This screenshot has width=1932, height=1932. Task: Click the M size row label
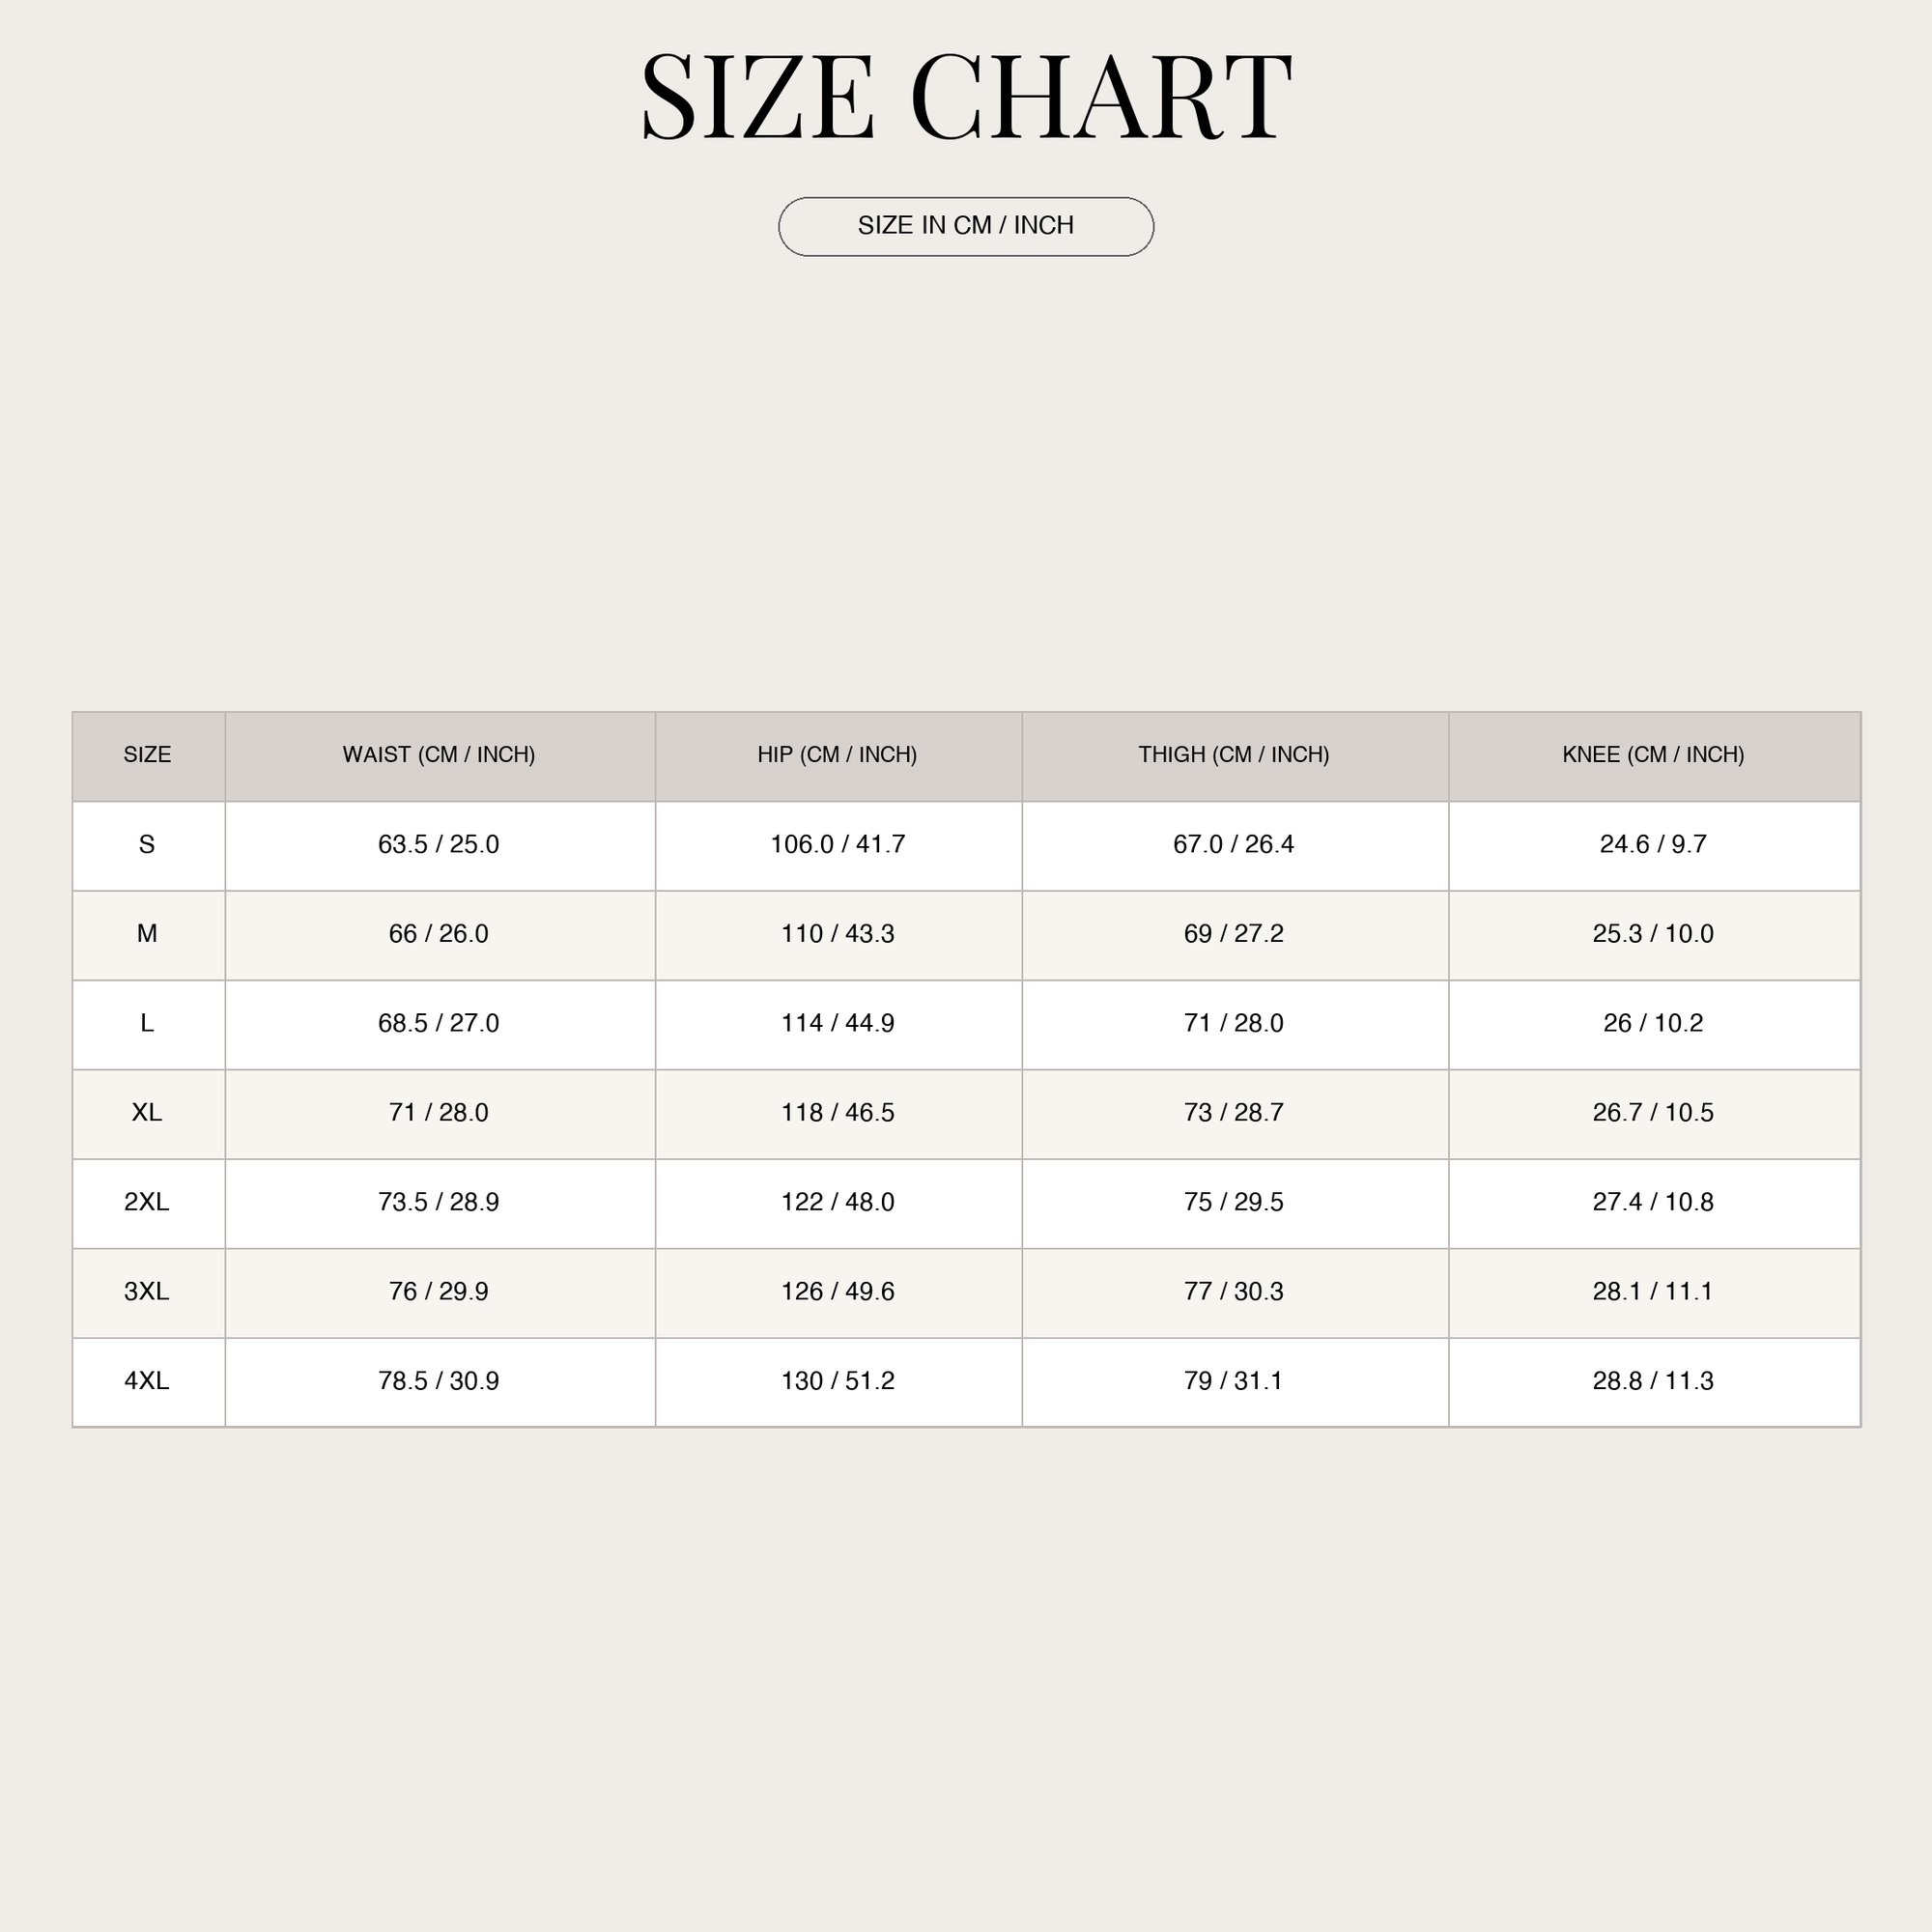pos(148,935)
